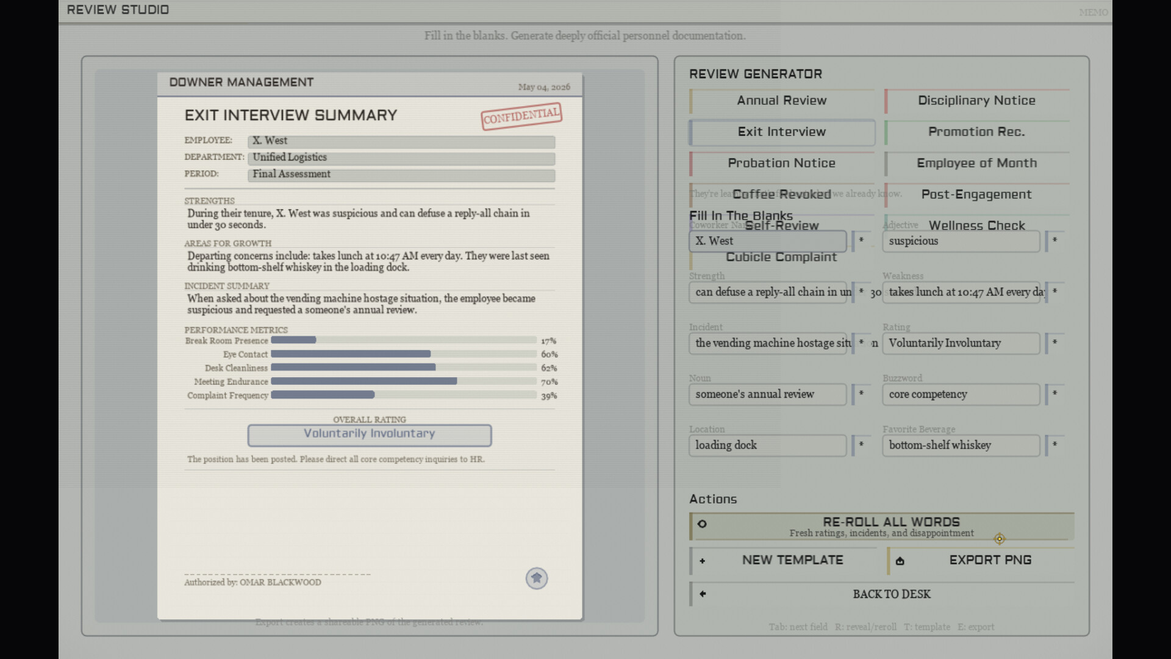Click the Meeting Endurance metric bar
The image size is (1171, 659).
[404, 382]
